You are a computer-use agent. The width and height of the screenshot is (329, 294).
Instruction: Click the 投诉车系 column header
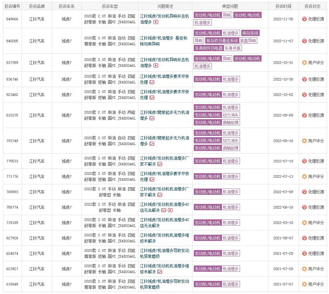(67, 6)
